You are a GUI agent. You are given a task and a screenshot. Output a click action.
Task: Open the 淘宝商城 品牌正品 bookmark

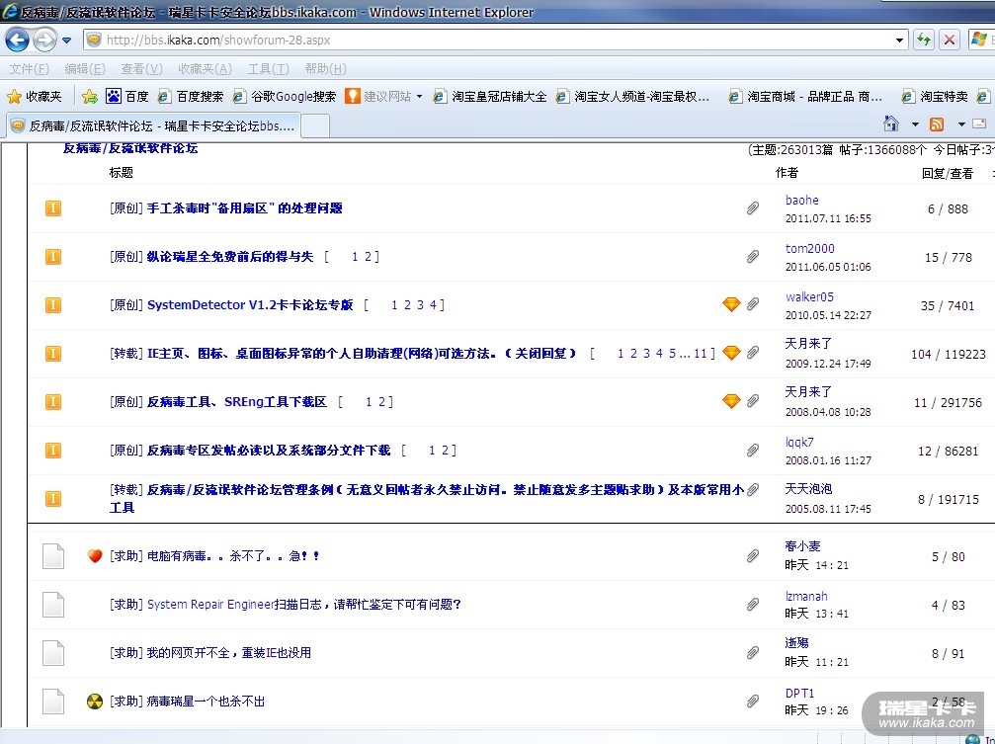coord(805,97)
